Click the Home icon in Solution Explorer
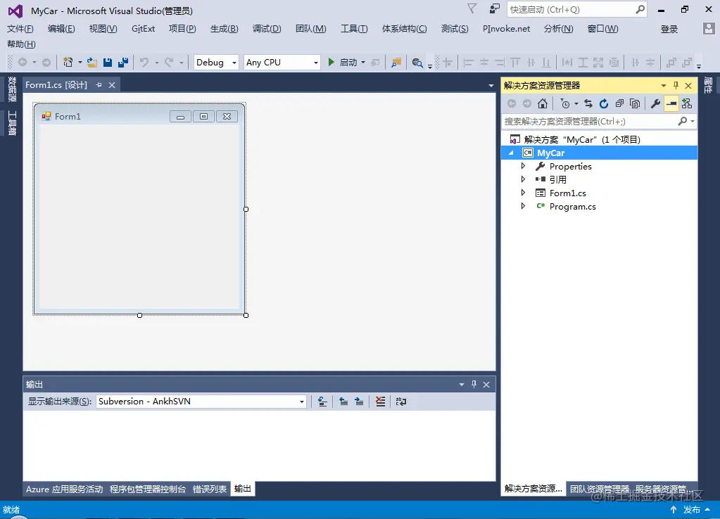720x519 pixels. [x=543, y=103]
